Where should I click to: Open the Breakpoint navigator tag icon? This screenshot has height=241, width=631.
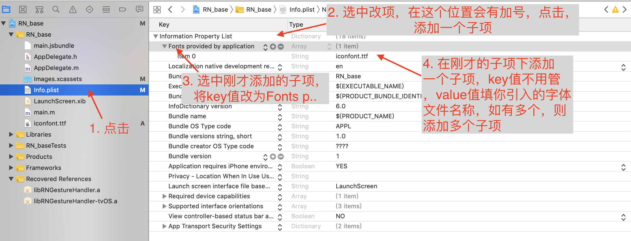[x=123, y=10]
